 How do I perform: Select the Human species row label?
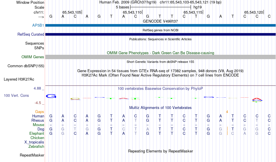[x=38, y=116]
